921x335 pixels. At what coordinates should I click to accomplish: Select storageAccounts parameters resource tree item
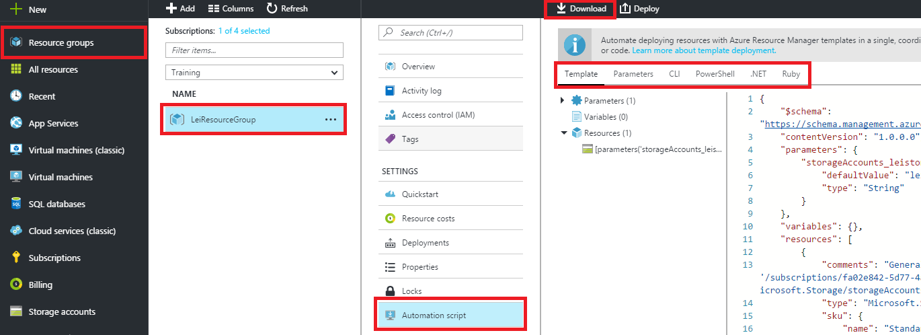[x=652, y=149]
